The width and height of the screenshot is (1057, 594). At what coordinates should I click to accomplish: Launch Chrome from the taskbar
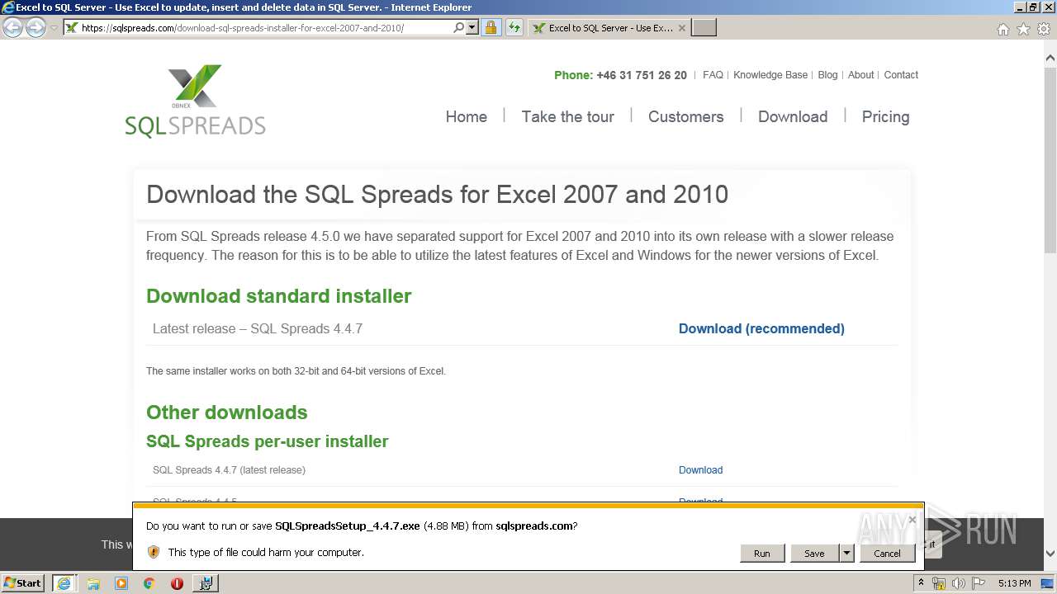click(x=149, y=583)
